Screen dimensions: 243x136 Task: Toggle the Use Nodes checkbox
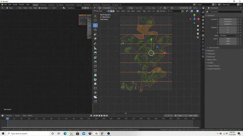pyautogui.click(x=39, y=8)
